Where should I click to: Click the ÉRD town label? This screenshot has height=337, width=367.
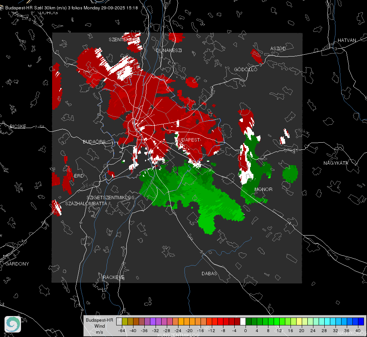(x=79, y=176)
